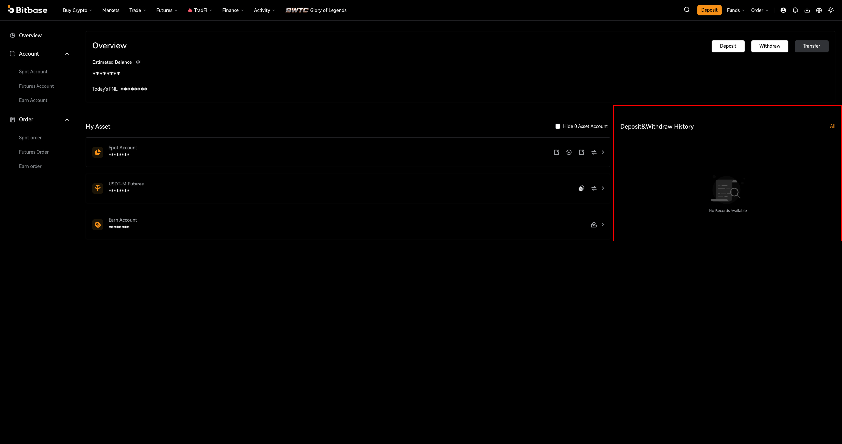The width and height of the screenshot is (842, 444).
Task: Open Futures Account in sidebar
Action: pos(36,86)
